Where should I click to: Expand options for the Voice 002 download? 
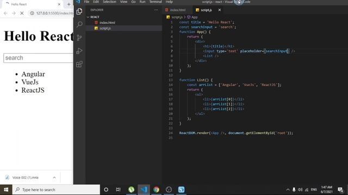tap(54, 178)
